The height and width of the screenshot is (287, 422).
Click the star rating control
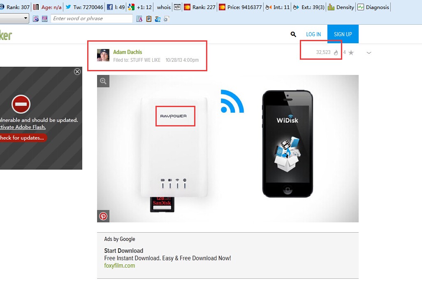tap(350, 52)
